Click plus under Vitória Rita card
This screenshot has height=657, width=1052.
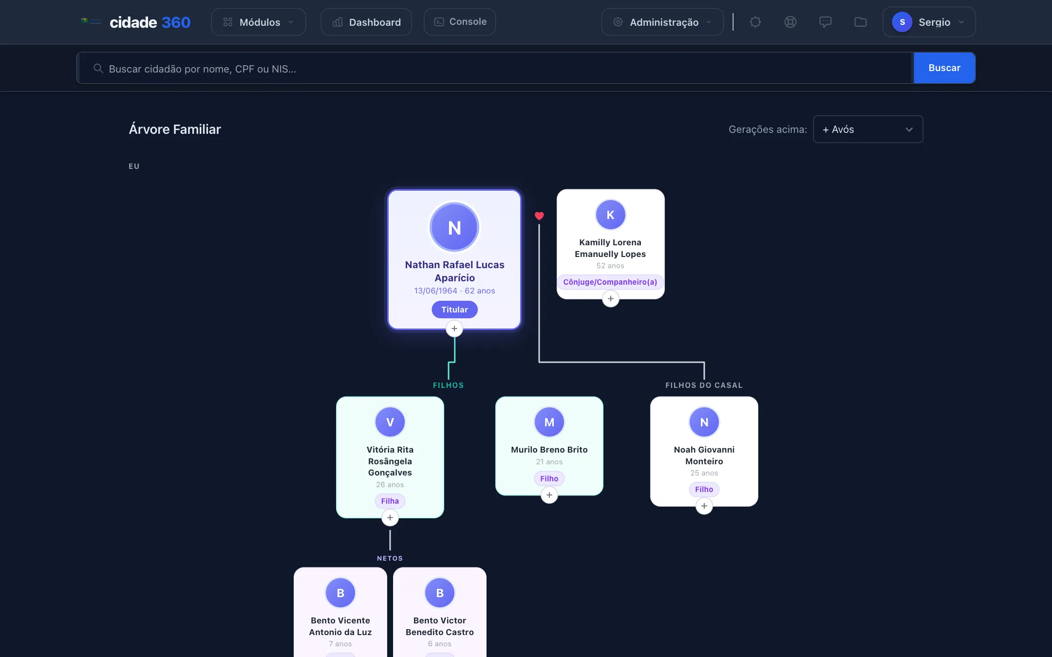[x=390, y=517]
